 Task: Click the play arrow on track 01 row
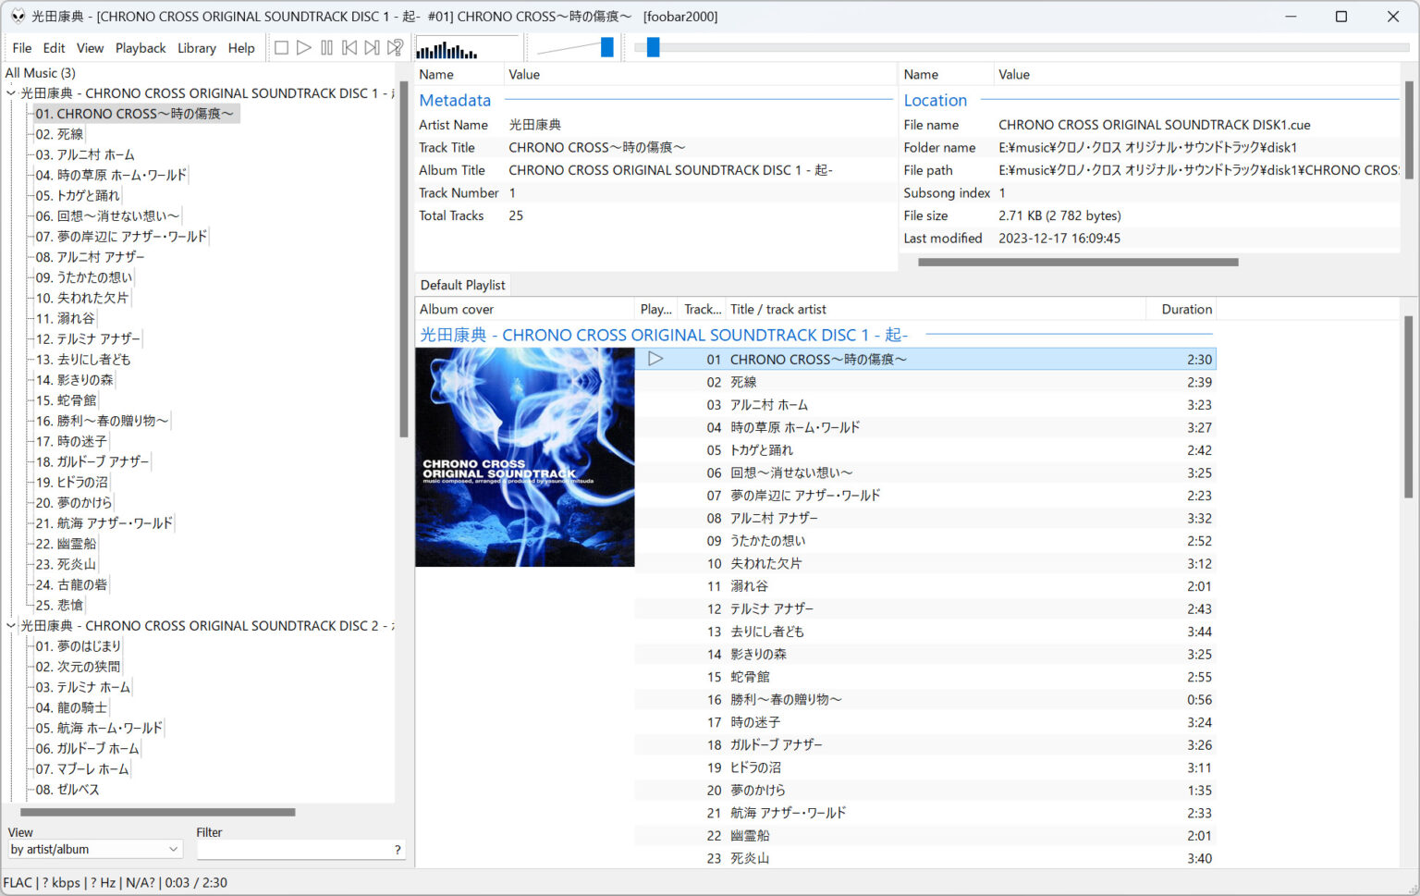656,359
